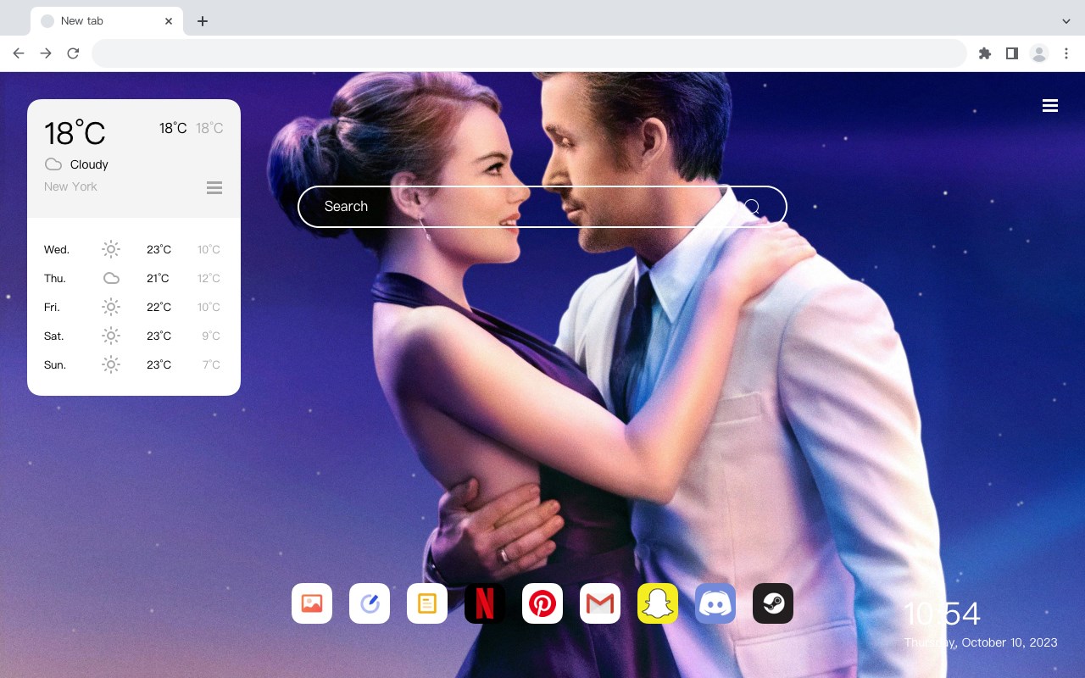
Task: Open the Gmail shortcut icon
Action: [x=600, y=603]
